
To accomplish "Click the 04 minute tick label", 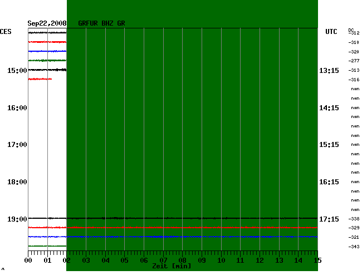I will coord(105,261).
